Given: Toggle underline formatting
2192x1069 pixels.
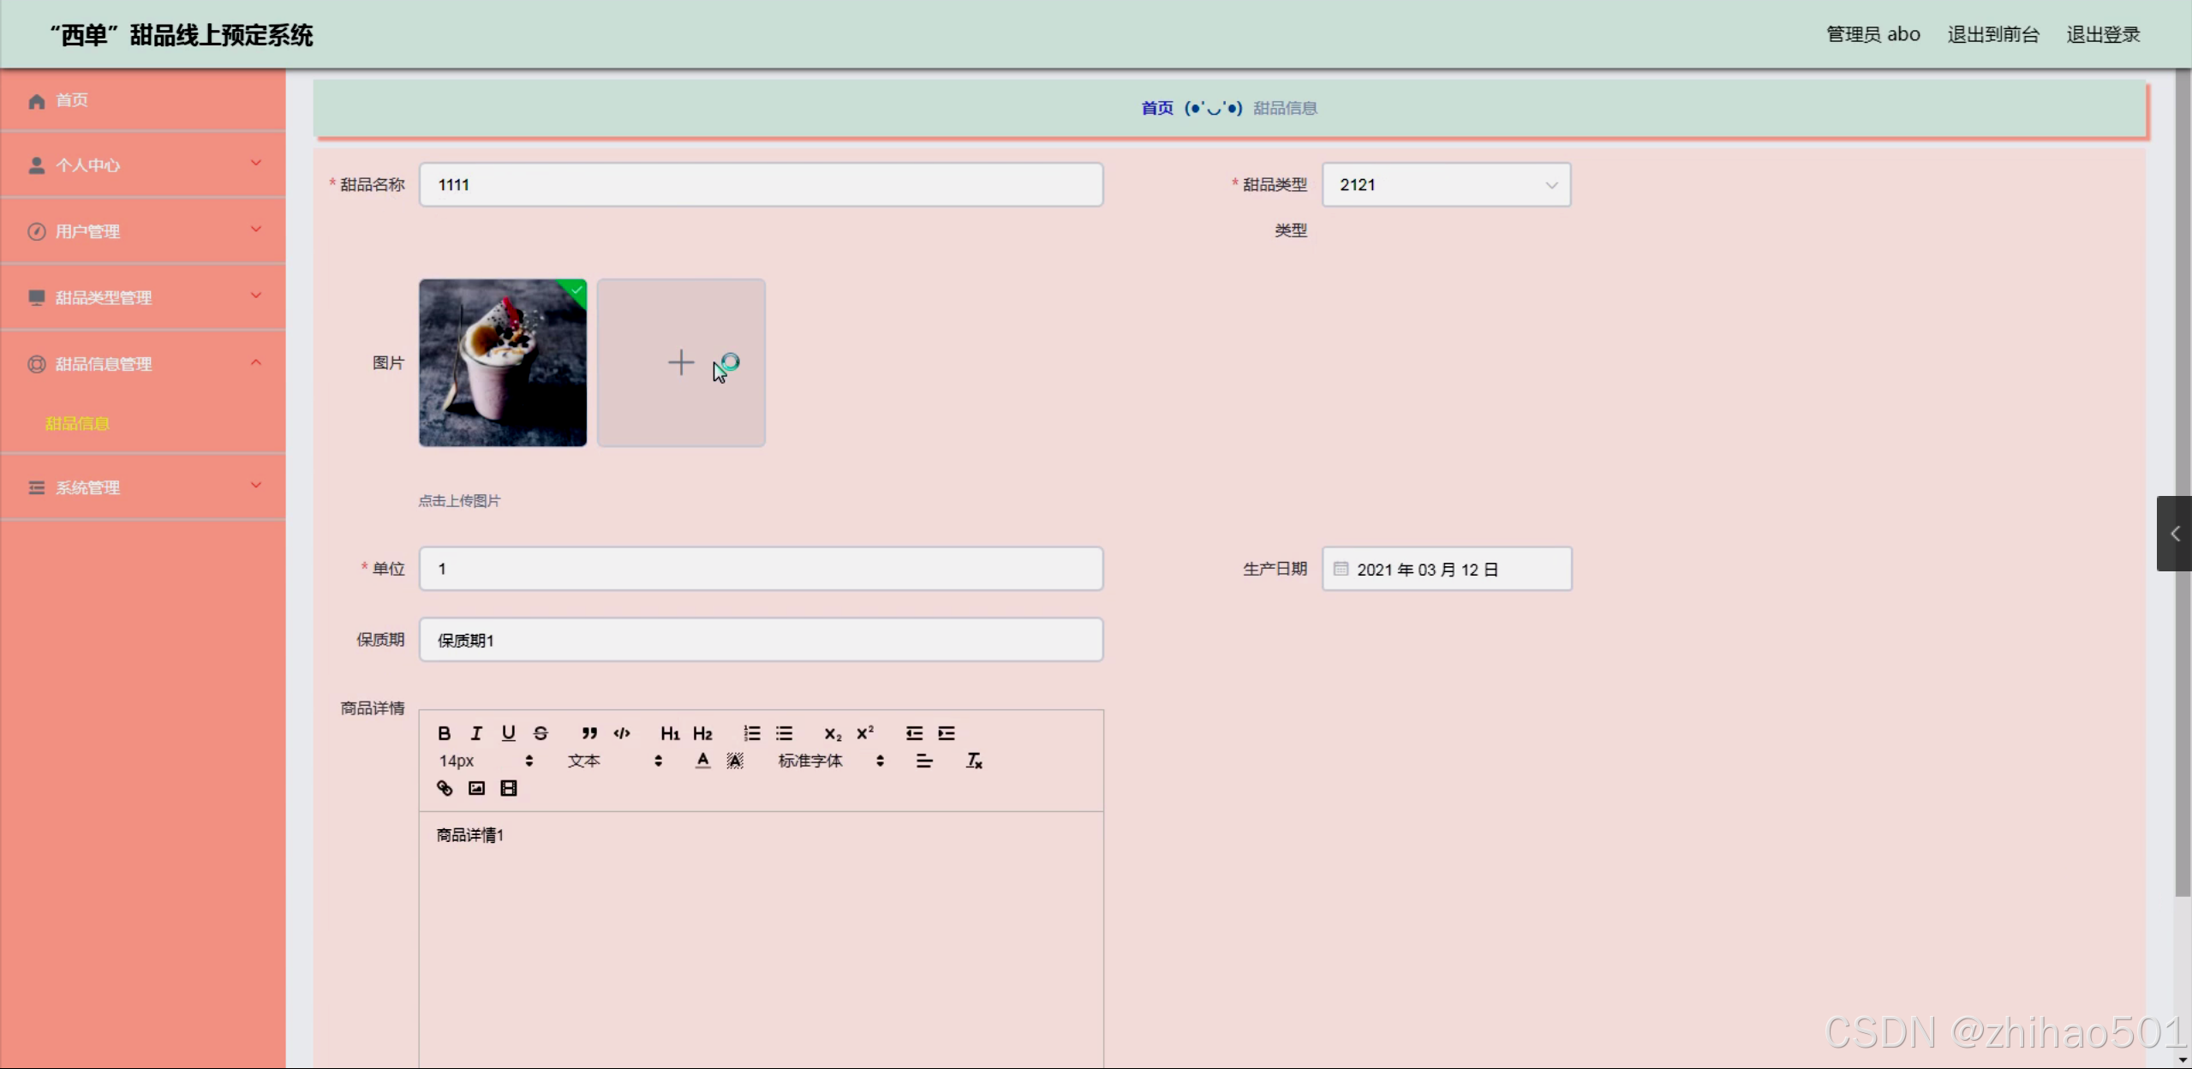Looking at the screenshot, I should coord(509,733).
